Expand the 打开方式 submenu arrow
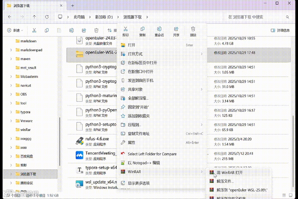This screenshot has height=199, width=298. point(202,54)
